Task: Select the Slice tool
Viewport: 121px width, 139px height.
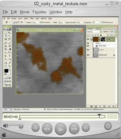Action: pos(9,39)
